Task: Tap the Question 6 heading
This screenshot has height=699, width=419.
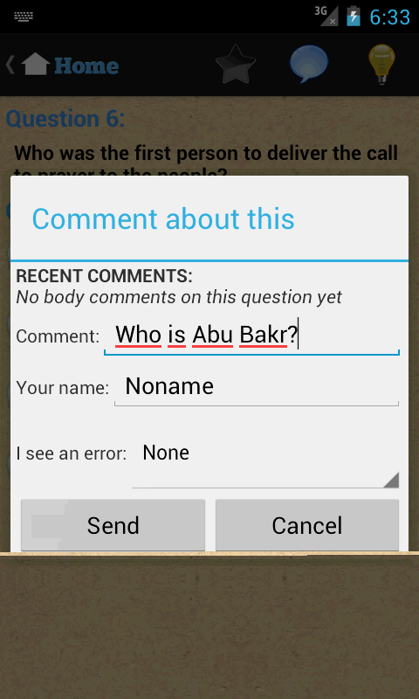Action: coord(65,119)
